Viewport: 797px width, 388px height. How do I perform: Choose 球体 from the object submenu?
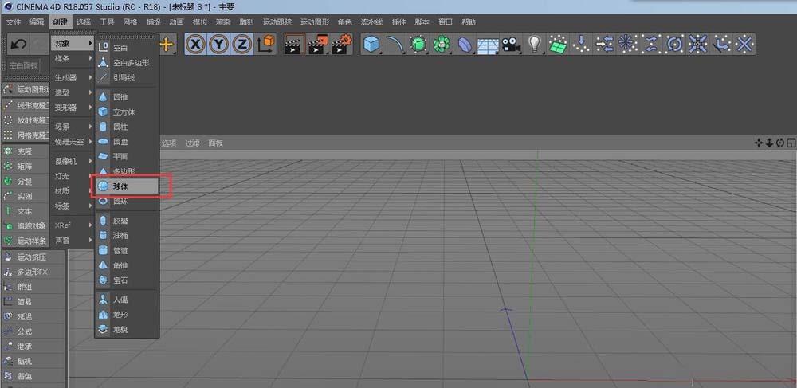click(127, 186)
